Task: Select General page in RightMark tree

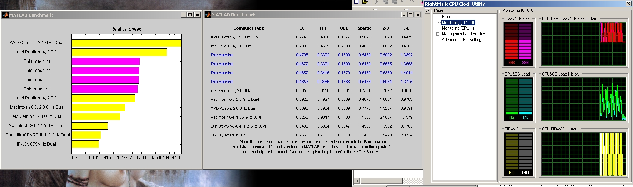Action: (x=448, y=17)
